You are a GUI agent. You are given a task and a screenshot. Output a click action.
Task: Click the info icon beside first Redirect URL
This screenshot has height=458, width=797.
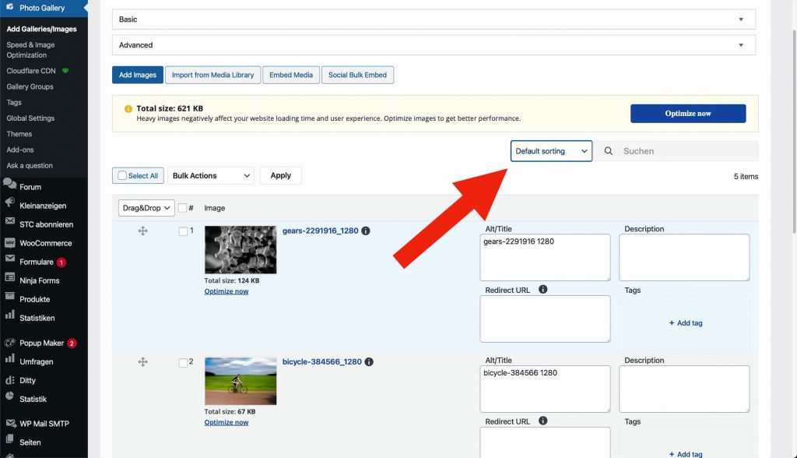(542, 290)
